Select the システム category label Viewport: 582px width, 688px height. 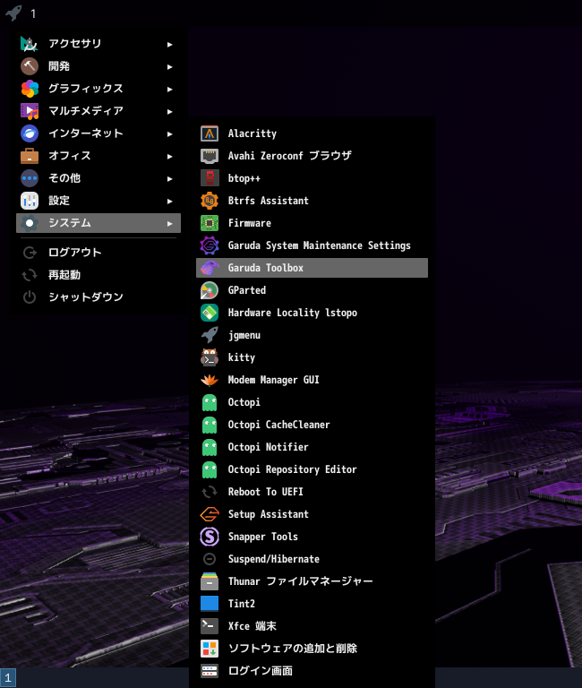click(x=70, y=222)
